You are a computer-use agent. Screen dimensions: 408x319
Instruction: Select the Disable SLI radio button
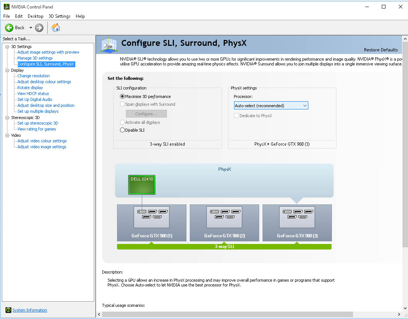(x=122, y=130)
